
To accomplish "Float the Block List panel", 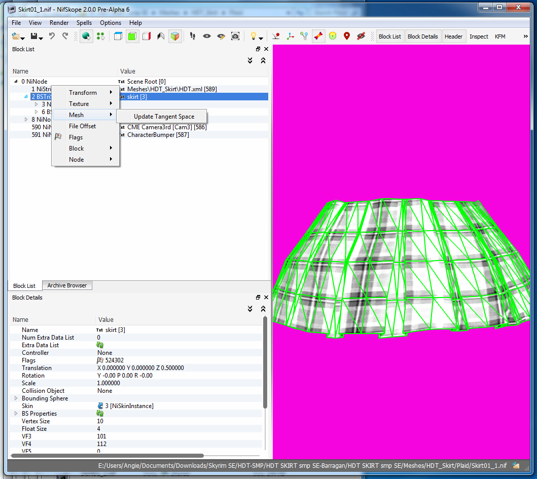I will tap(258, 49).
